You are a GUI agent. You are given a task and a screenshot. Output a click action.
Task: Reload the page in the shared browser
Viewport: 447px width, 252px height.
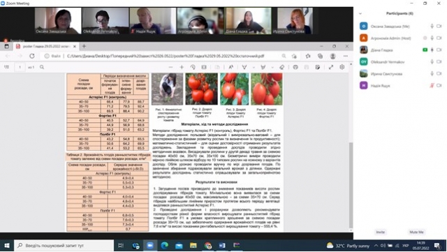click(x=32, y=56)
